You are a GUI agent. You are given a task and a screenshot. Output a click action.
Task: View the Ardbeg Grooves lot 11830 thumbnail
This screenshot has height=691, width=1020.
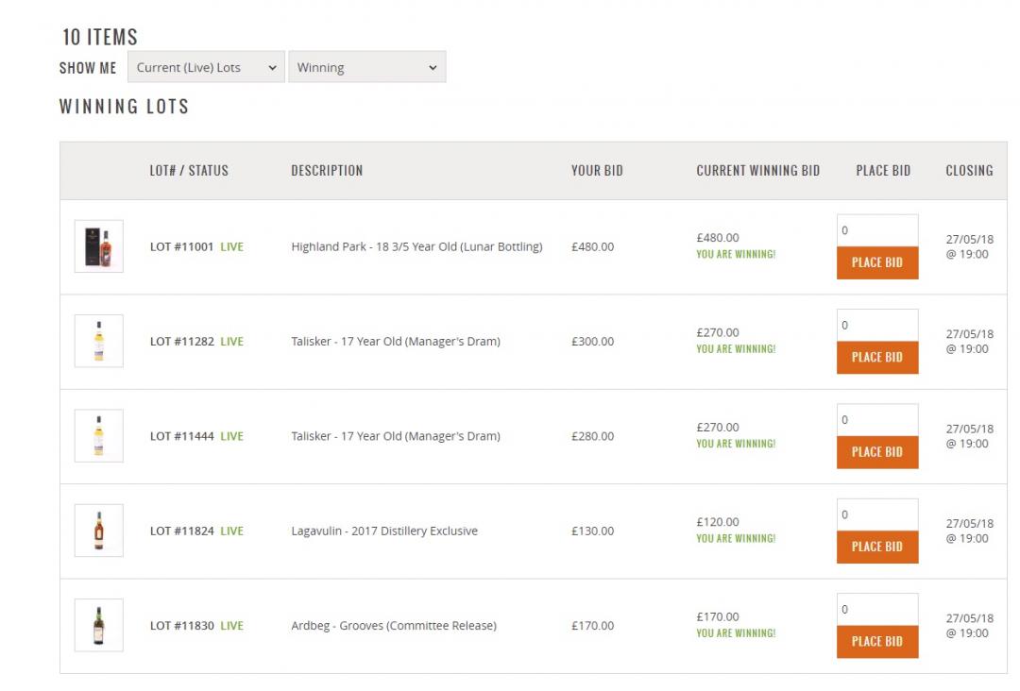pos(98,625)
